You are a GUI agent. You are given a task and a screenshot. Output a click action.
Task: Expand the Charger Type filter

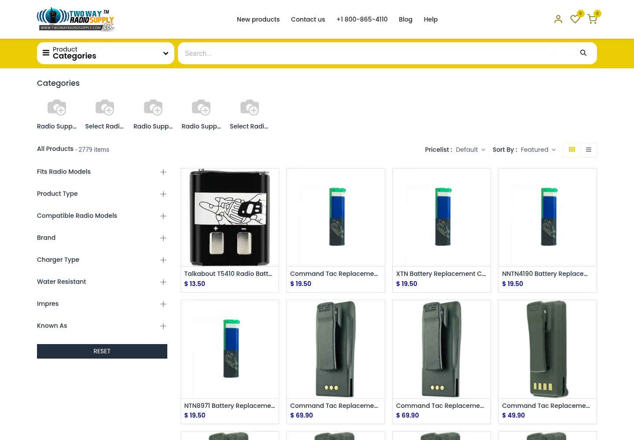click(102, 260)
